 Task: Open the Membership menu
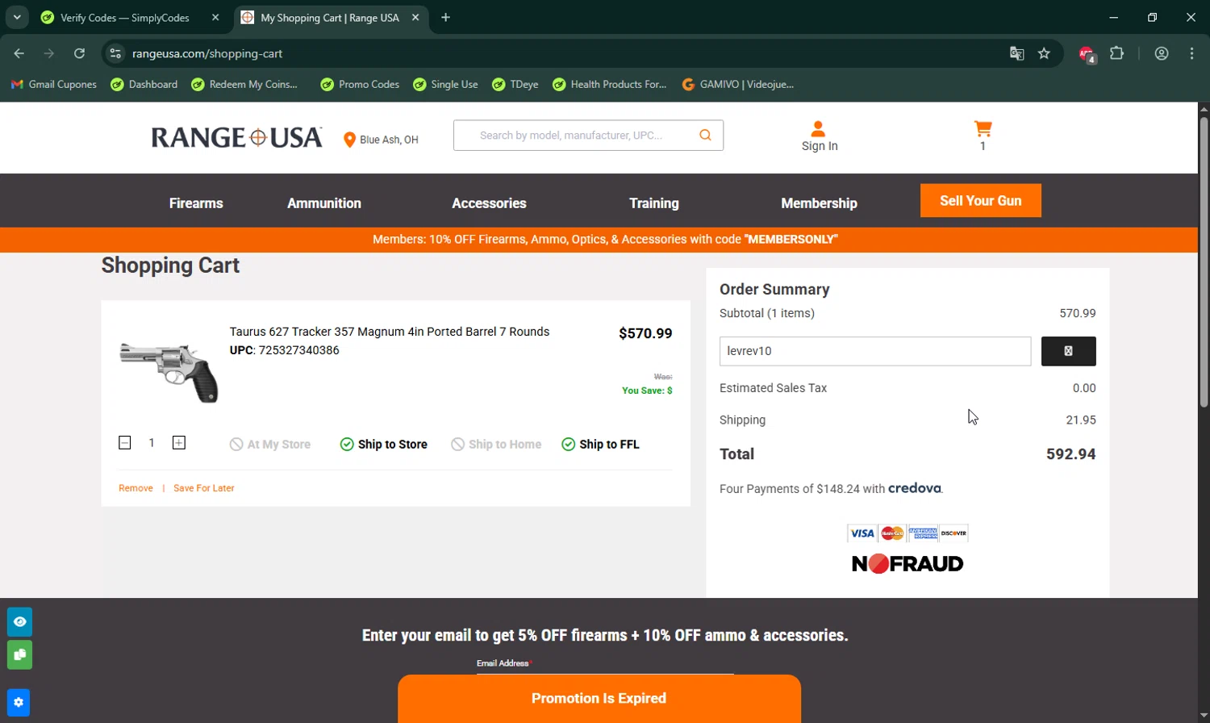point(819,203)
